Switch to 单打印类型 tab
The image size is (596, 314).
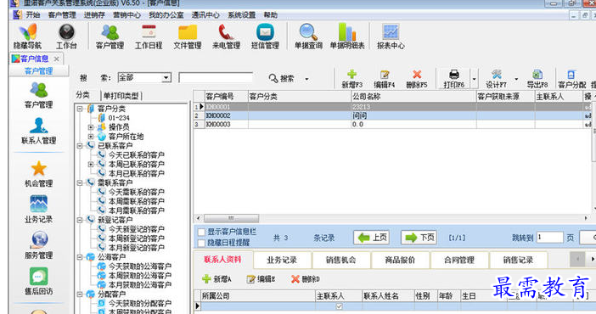click(121, 96)
